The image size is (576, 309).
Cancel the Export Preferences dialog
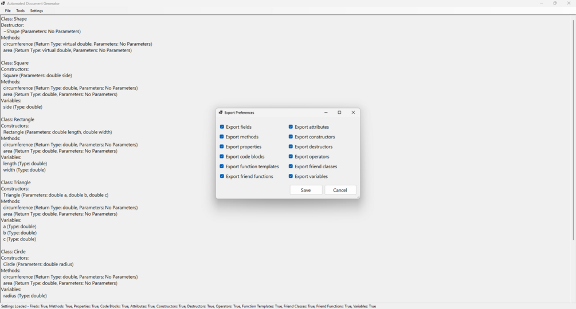click(340, 190)
